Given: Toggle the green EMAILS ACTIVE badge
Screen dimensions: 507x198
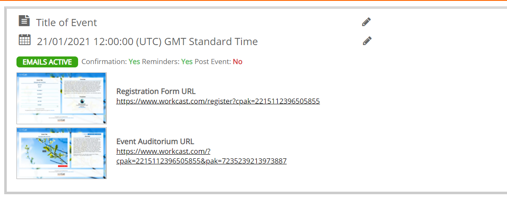Looking at the screenshot, I should coord(47,62).
